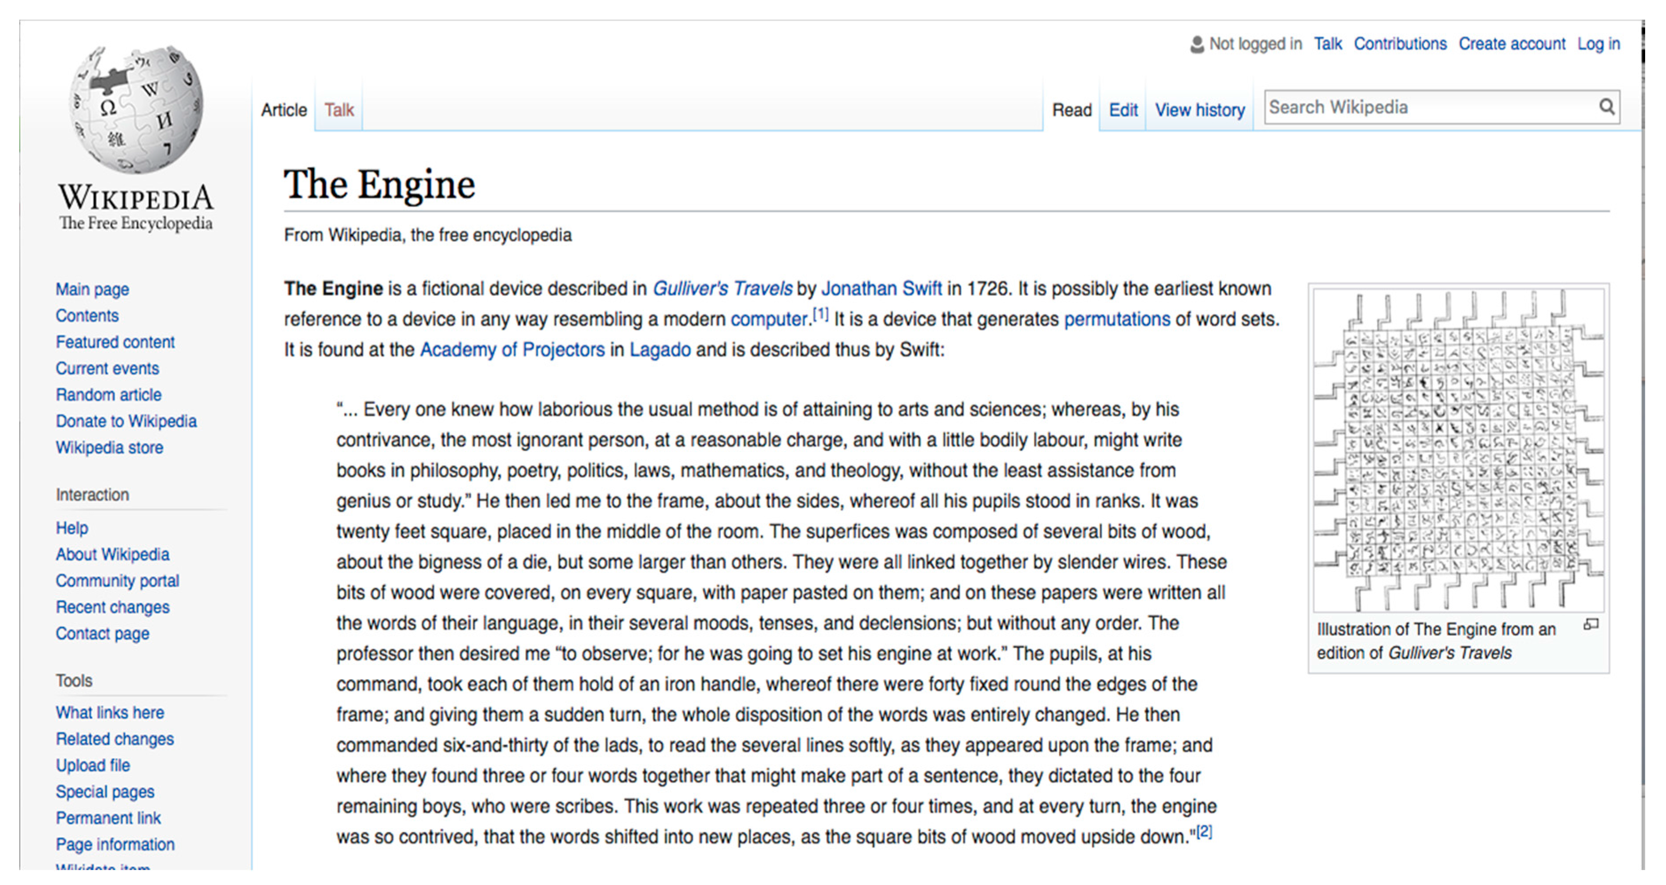Image resolution: width=1666 pixels, height=885 pixels.
Task: Open the View history tab
Action: [1200, 110]
